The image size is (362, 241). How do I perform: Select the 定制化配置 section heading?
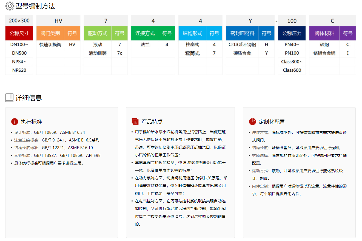[272, 122]
